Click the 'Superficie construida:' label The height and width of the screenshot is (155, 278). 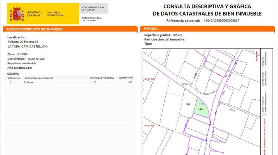tap(22, 63)
